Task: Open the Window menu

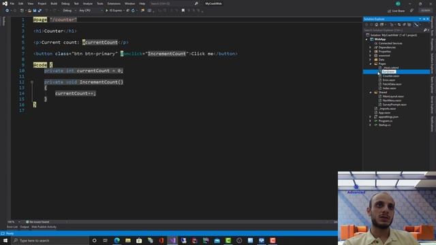Action: 129,3
